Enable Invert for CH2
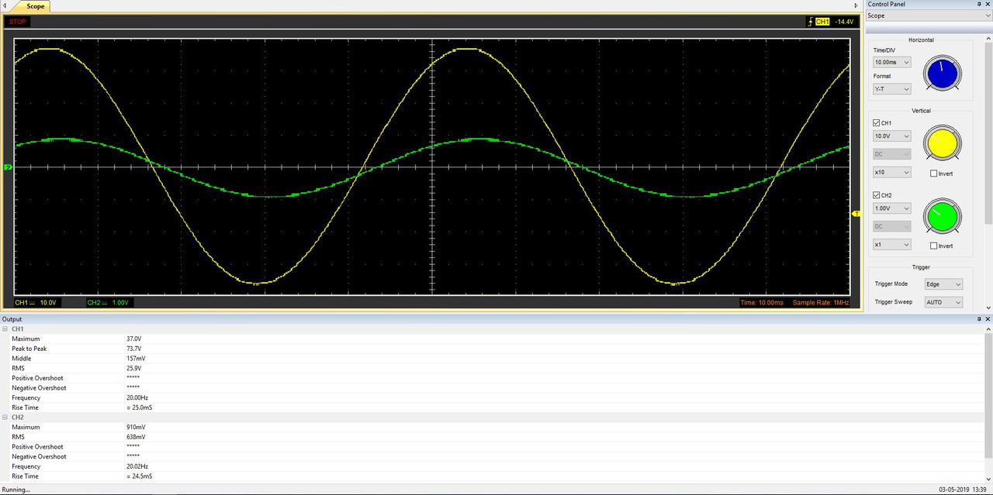Viewport: 993px width, 495px height. [x=933, y=246]
